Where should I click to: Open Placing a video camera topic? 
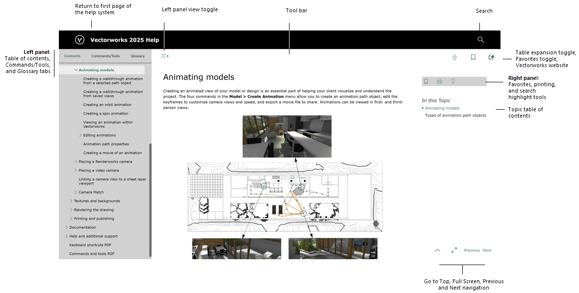[99, 171]
